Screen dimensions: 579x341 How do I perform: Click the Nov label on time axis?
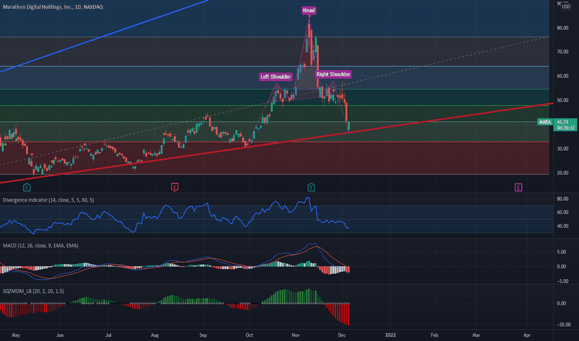[x=296, y=335]
